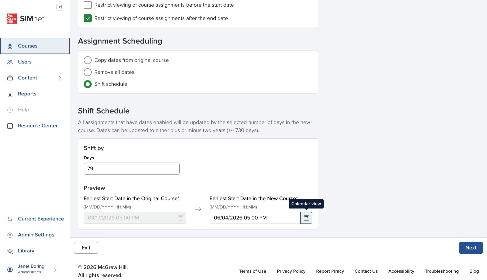
Task: Click the Reports bar chart icon
Action: click(x=10, y=94)
